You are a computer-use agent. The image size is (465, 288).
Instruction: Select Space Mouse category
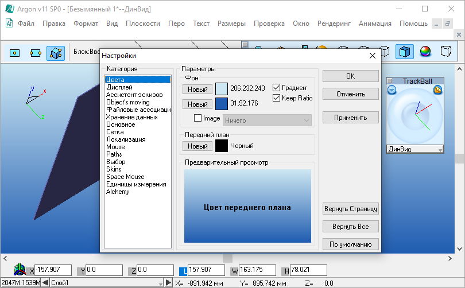point(125,177)
